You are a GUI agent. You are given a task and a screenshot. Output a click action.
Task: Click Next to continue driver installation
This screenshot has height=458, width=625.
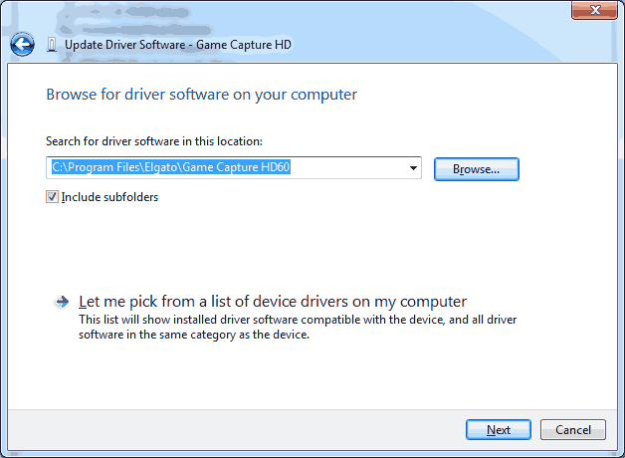499,430
